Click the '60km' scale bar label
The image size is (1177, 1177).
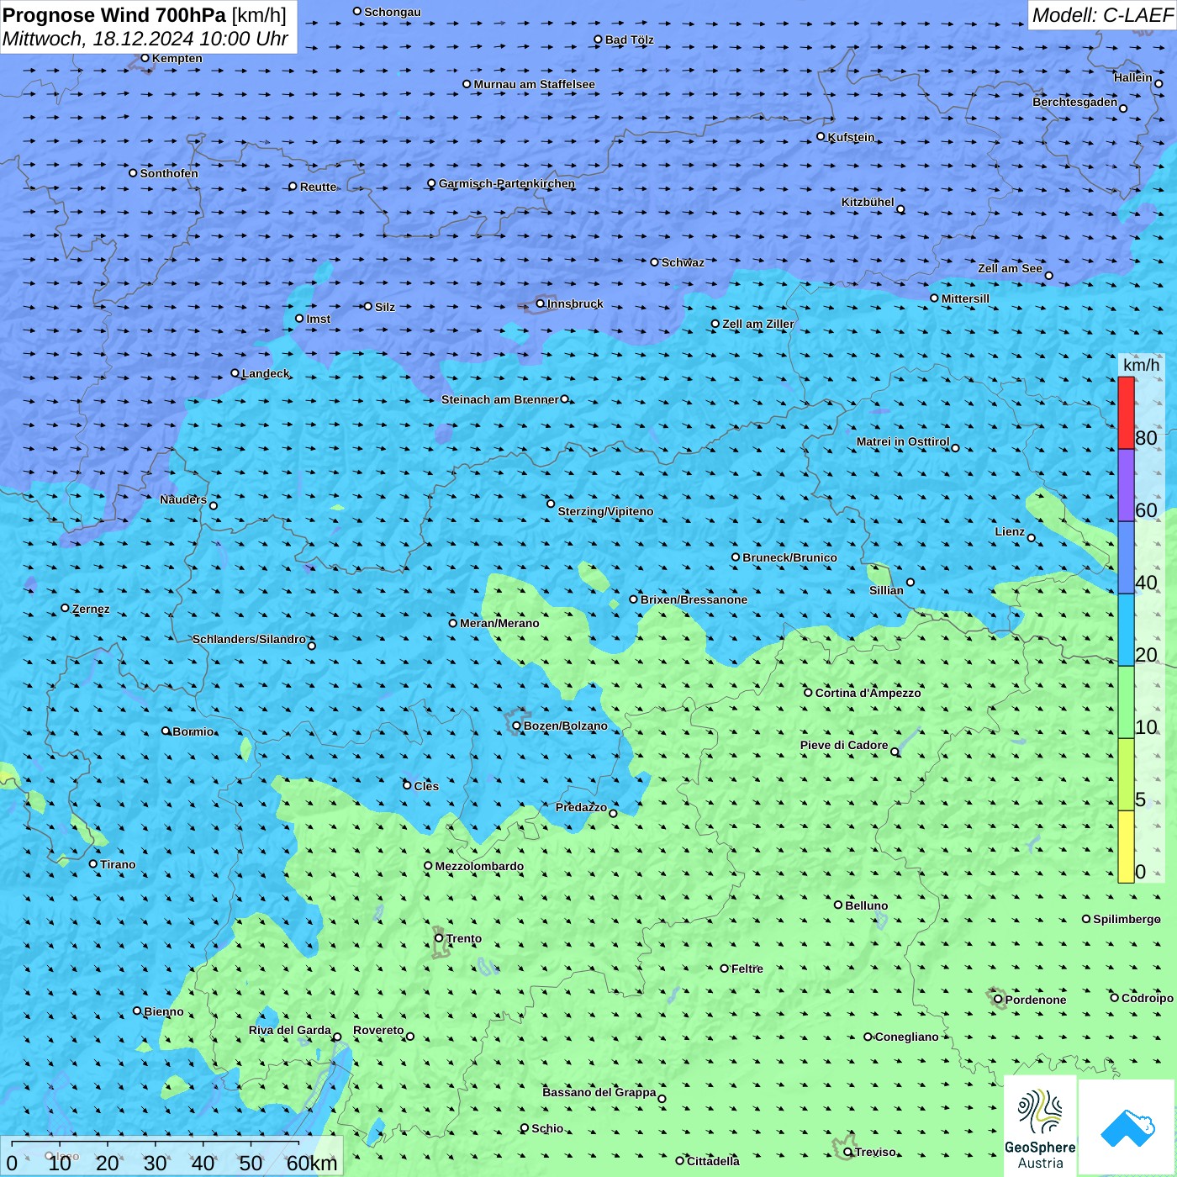312,1163
